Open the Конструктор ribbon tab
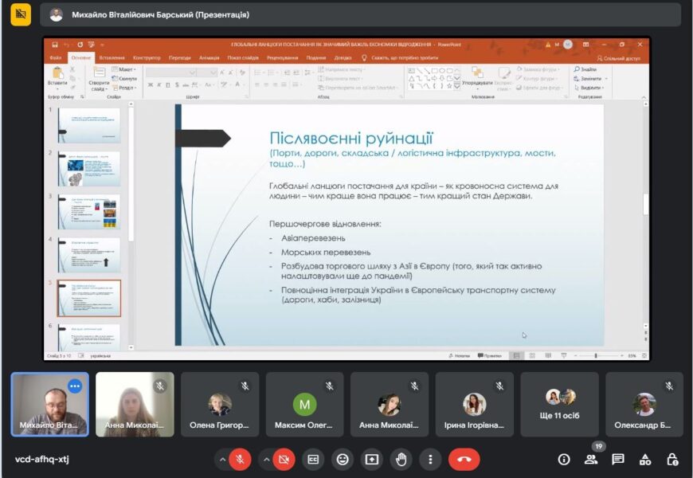Viewport: 693px width, 478px height. [x=147, y=57]
